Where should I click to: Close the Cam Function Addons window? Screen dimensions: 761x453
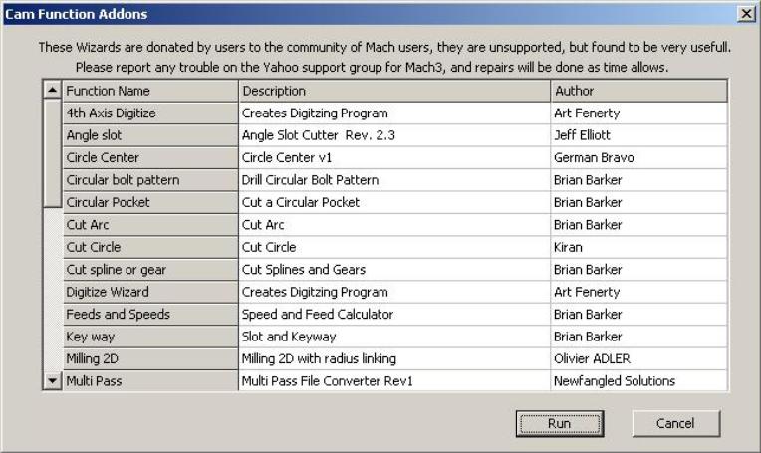click(x=746, y=14)
